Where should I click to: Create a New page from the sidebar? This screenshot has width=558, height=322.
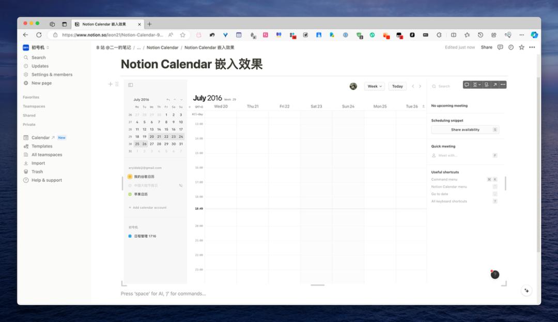(x=41, y=83)
